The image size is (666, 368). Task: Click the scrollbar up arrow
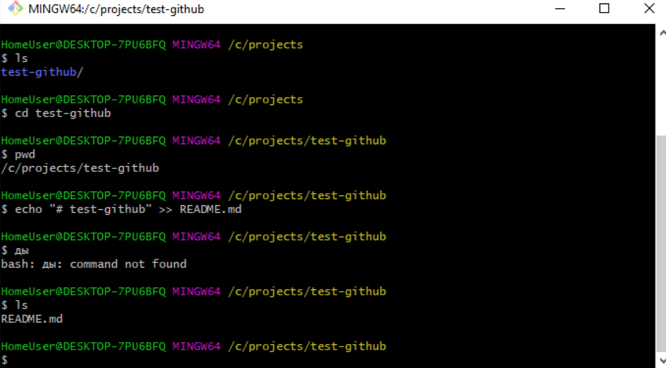(661, 33)
